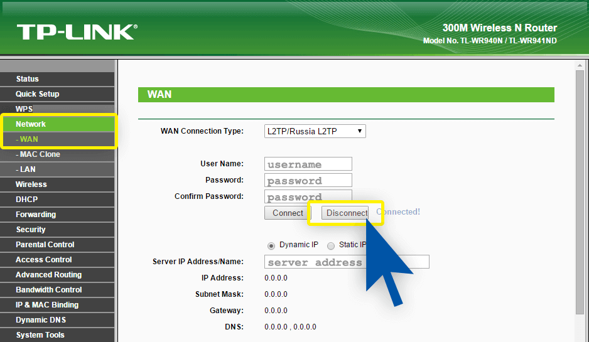Open the LAN submenu entry
Viewport: 589px width, 342px height.
57,169
